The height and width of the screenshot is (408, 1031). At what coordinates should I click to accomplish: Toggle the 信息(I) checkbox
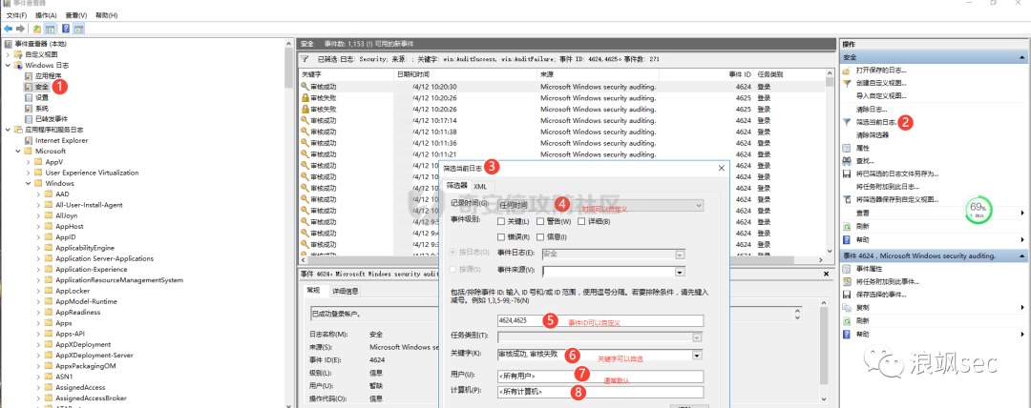(540, 236)
